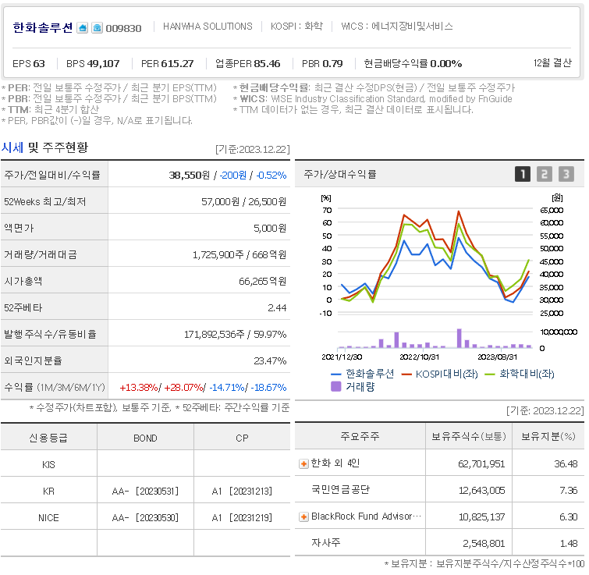The height and width of the screenshot is (575, 589).
Task: Click the 57,000원 / 26,500원 value
Action: (x=243, y=202)
